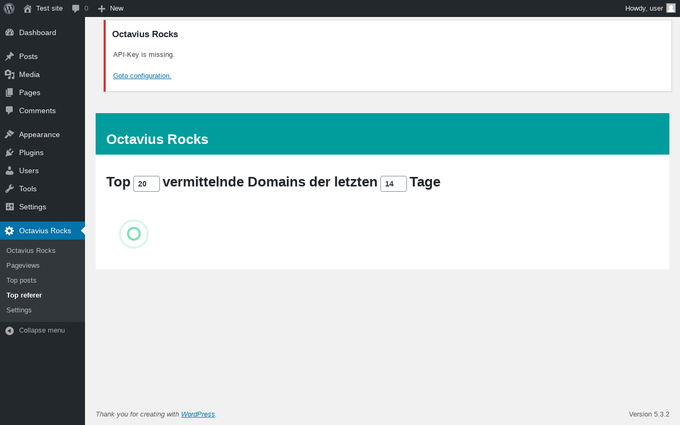
Task: Open the Test site link
Action: point(43,8)
